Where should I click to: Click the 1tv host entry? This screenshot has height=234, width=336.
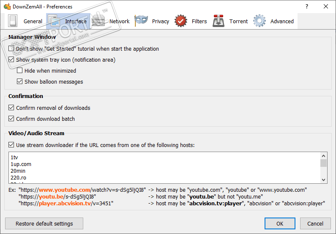pyautogui.click(x=14, y=158)
